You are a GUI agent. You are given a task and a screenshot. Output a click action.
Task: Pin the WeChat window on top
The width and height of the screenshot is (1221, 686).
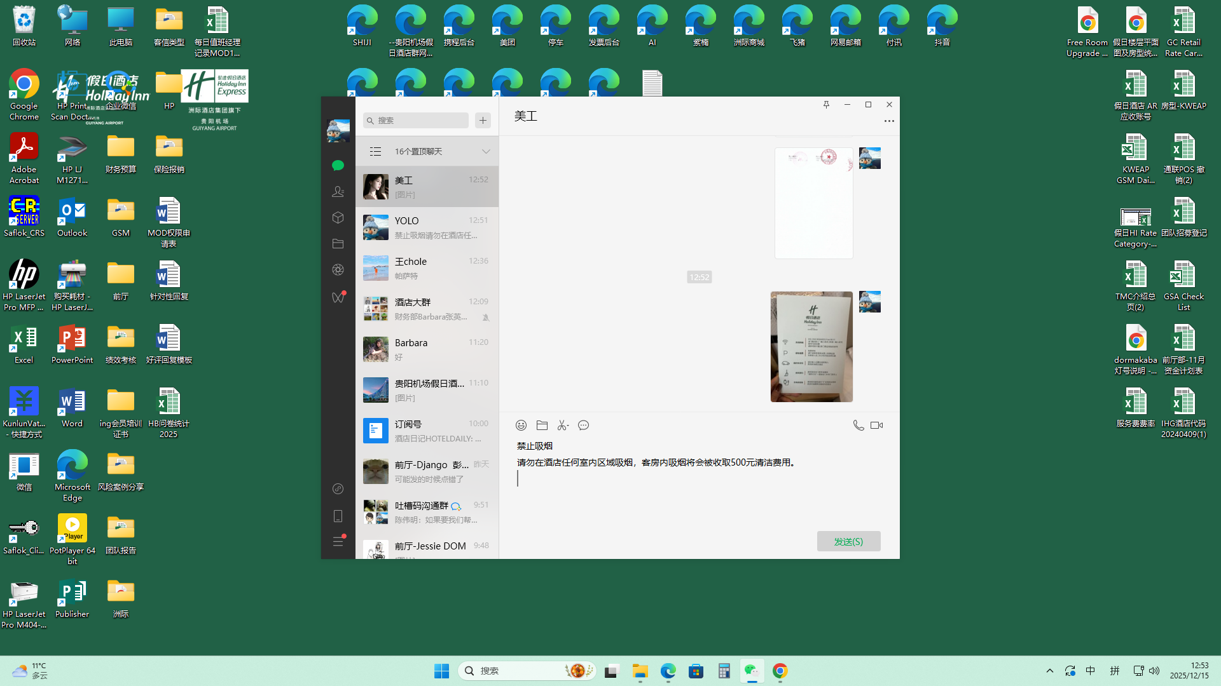point(826,105)
